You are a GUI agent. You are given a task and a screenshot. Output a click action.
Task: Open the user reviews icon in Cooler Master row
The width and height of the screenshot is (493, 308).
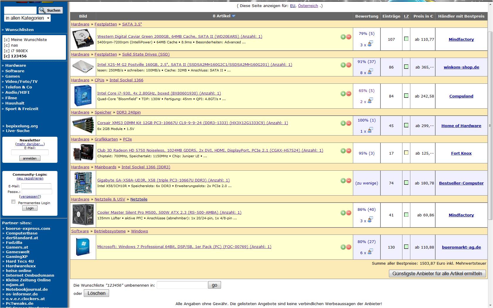(370, 220)
